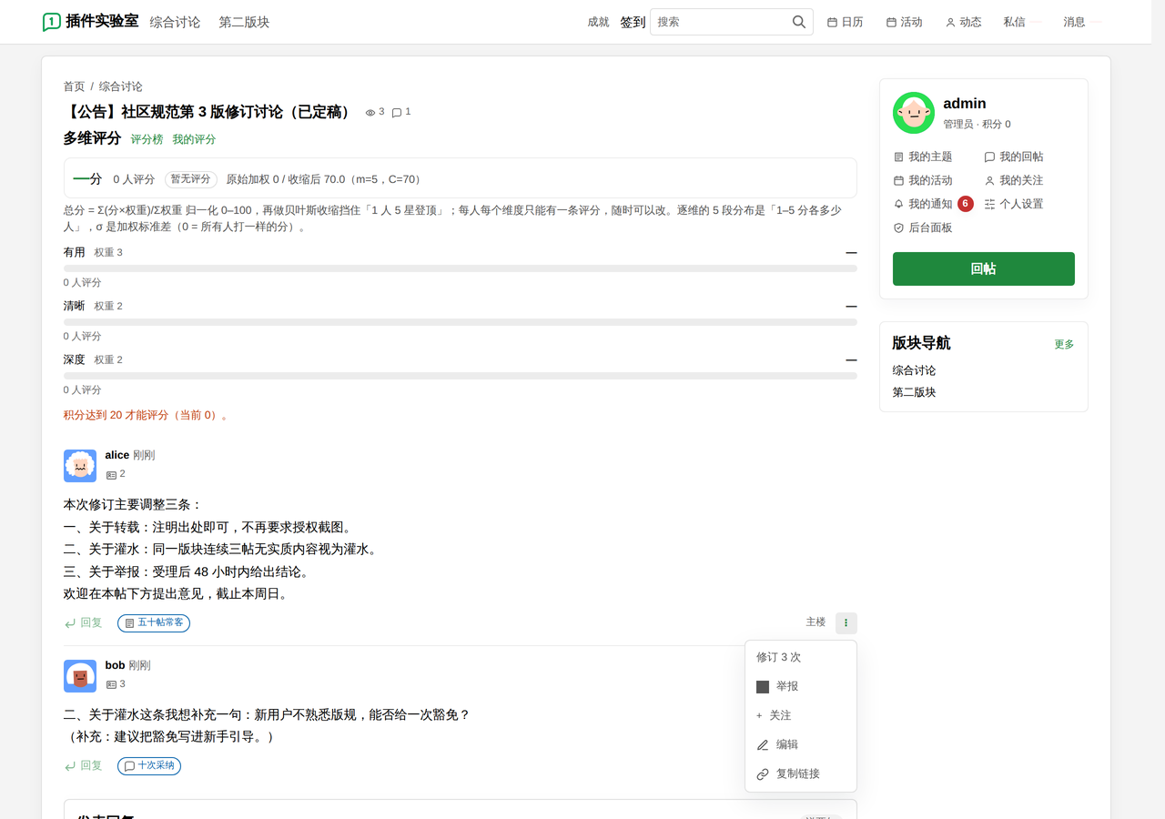Open the 评分榜 rating leaderboard
1165x819 pixels.
pos(147,139)
